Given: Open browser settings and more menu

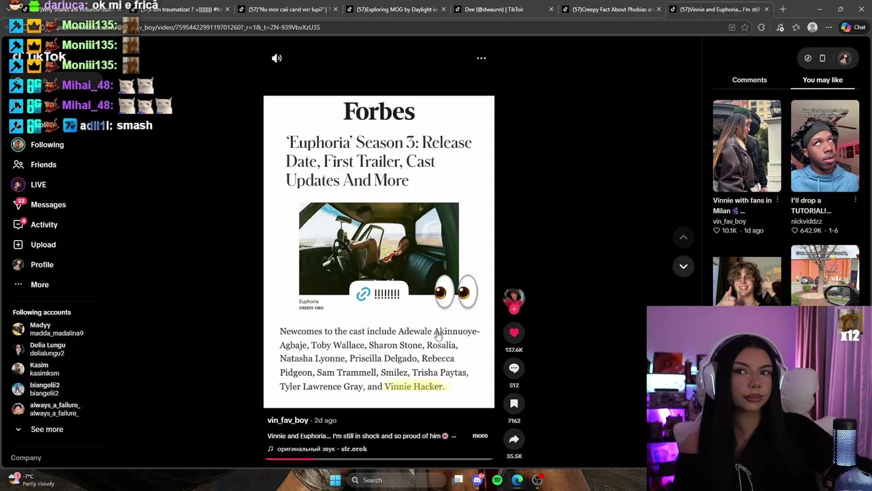Looking at the screenshot, I should (828, 27).
